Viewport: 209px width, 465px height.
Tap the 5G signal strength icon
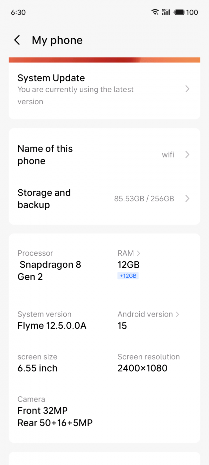(166, 12)
